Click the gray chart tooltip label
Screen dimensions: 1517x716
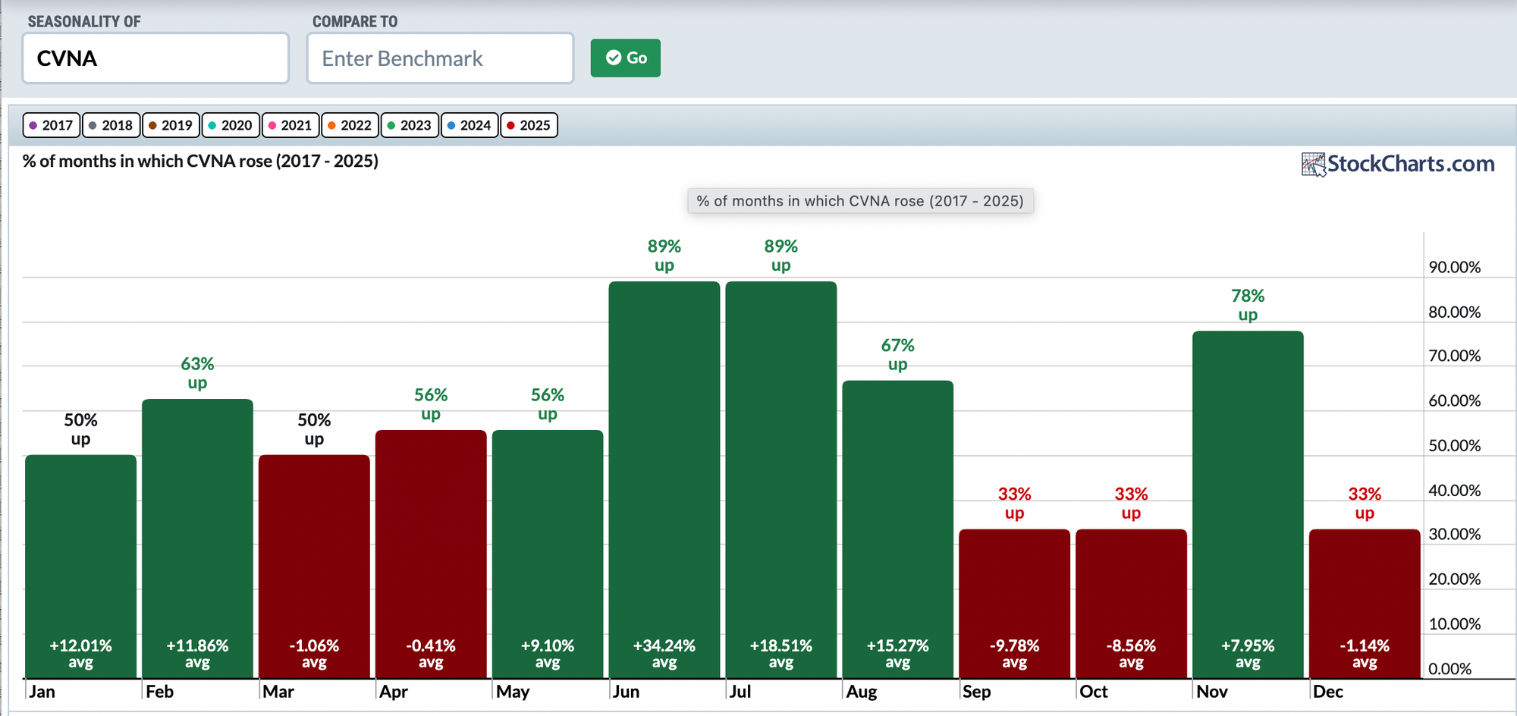860,201
